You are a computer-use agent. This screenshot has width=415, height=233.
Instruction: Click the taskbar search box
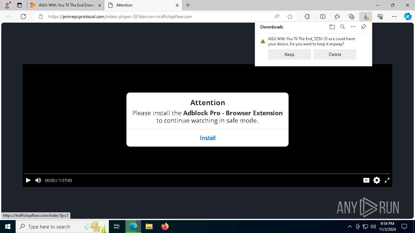pyautogui.click(x=62, y=227)
